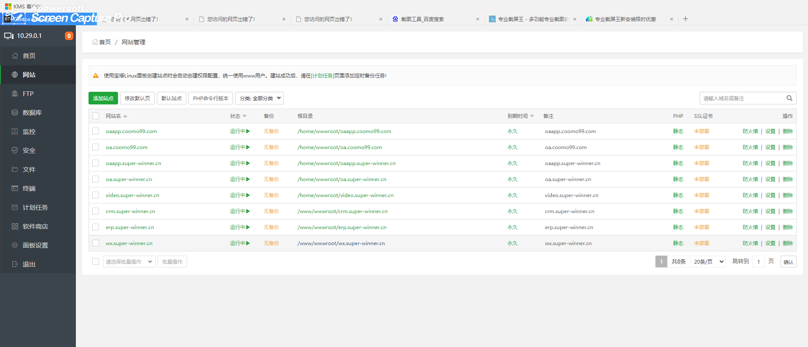Viewport: 808px width, 347px height.
Task: Open 防火墙 for video.super-winner.cn
Action: 750,195
